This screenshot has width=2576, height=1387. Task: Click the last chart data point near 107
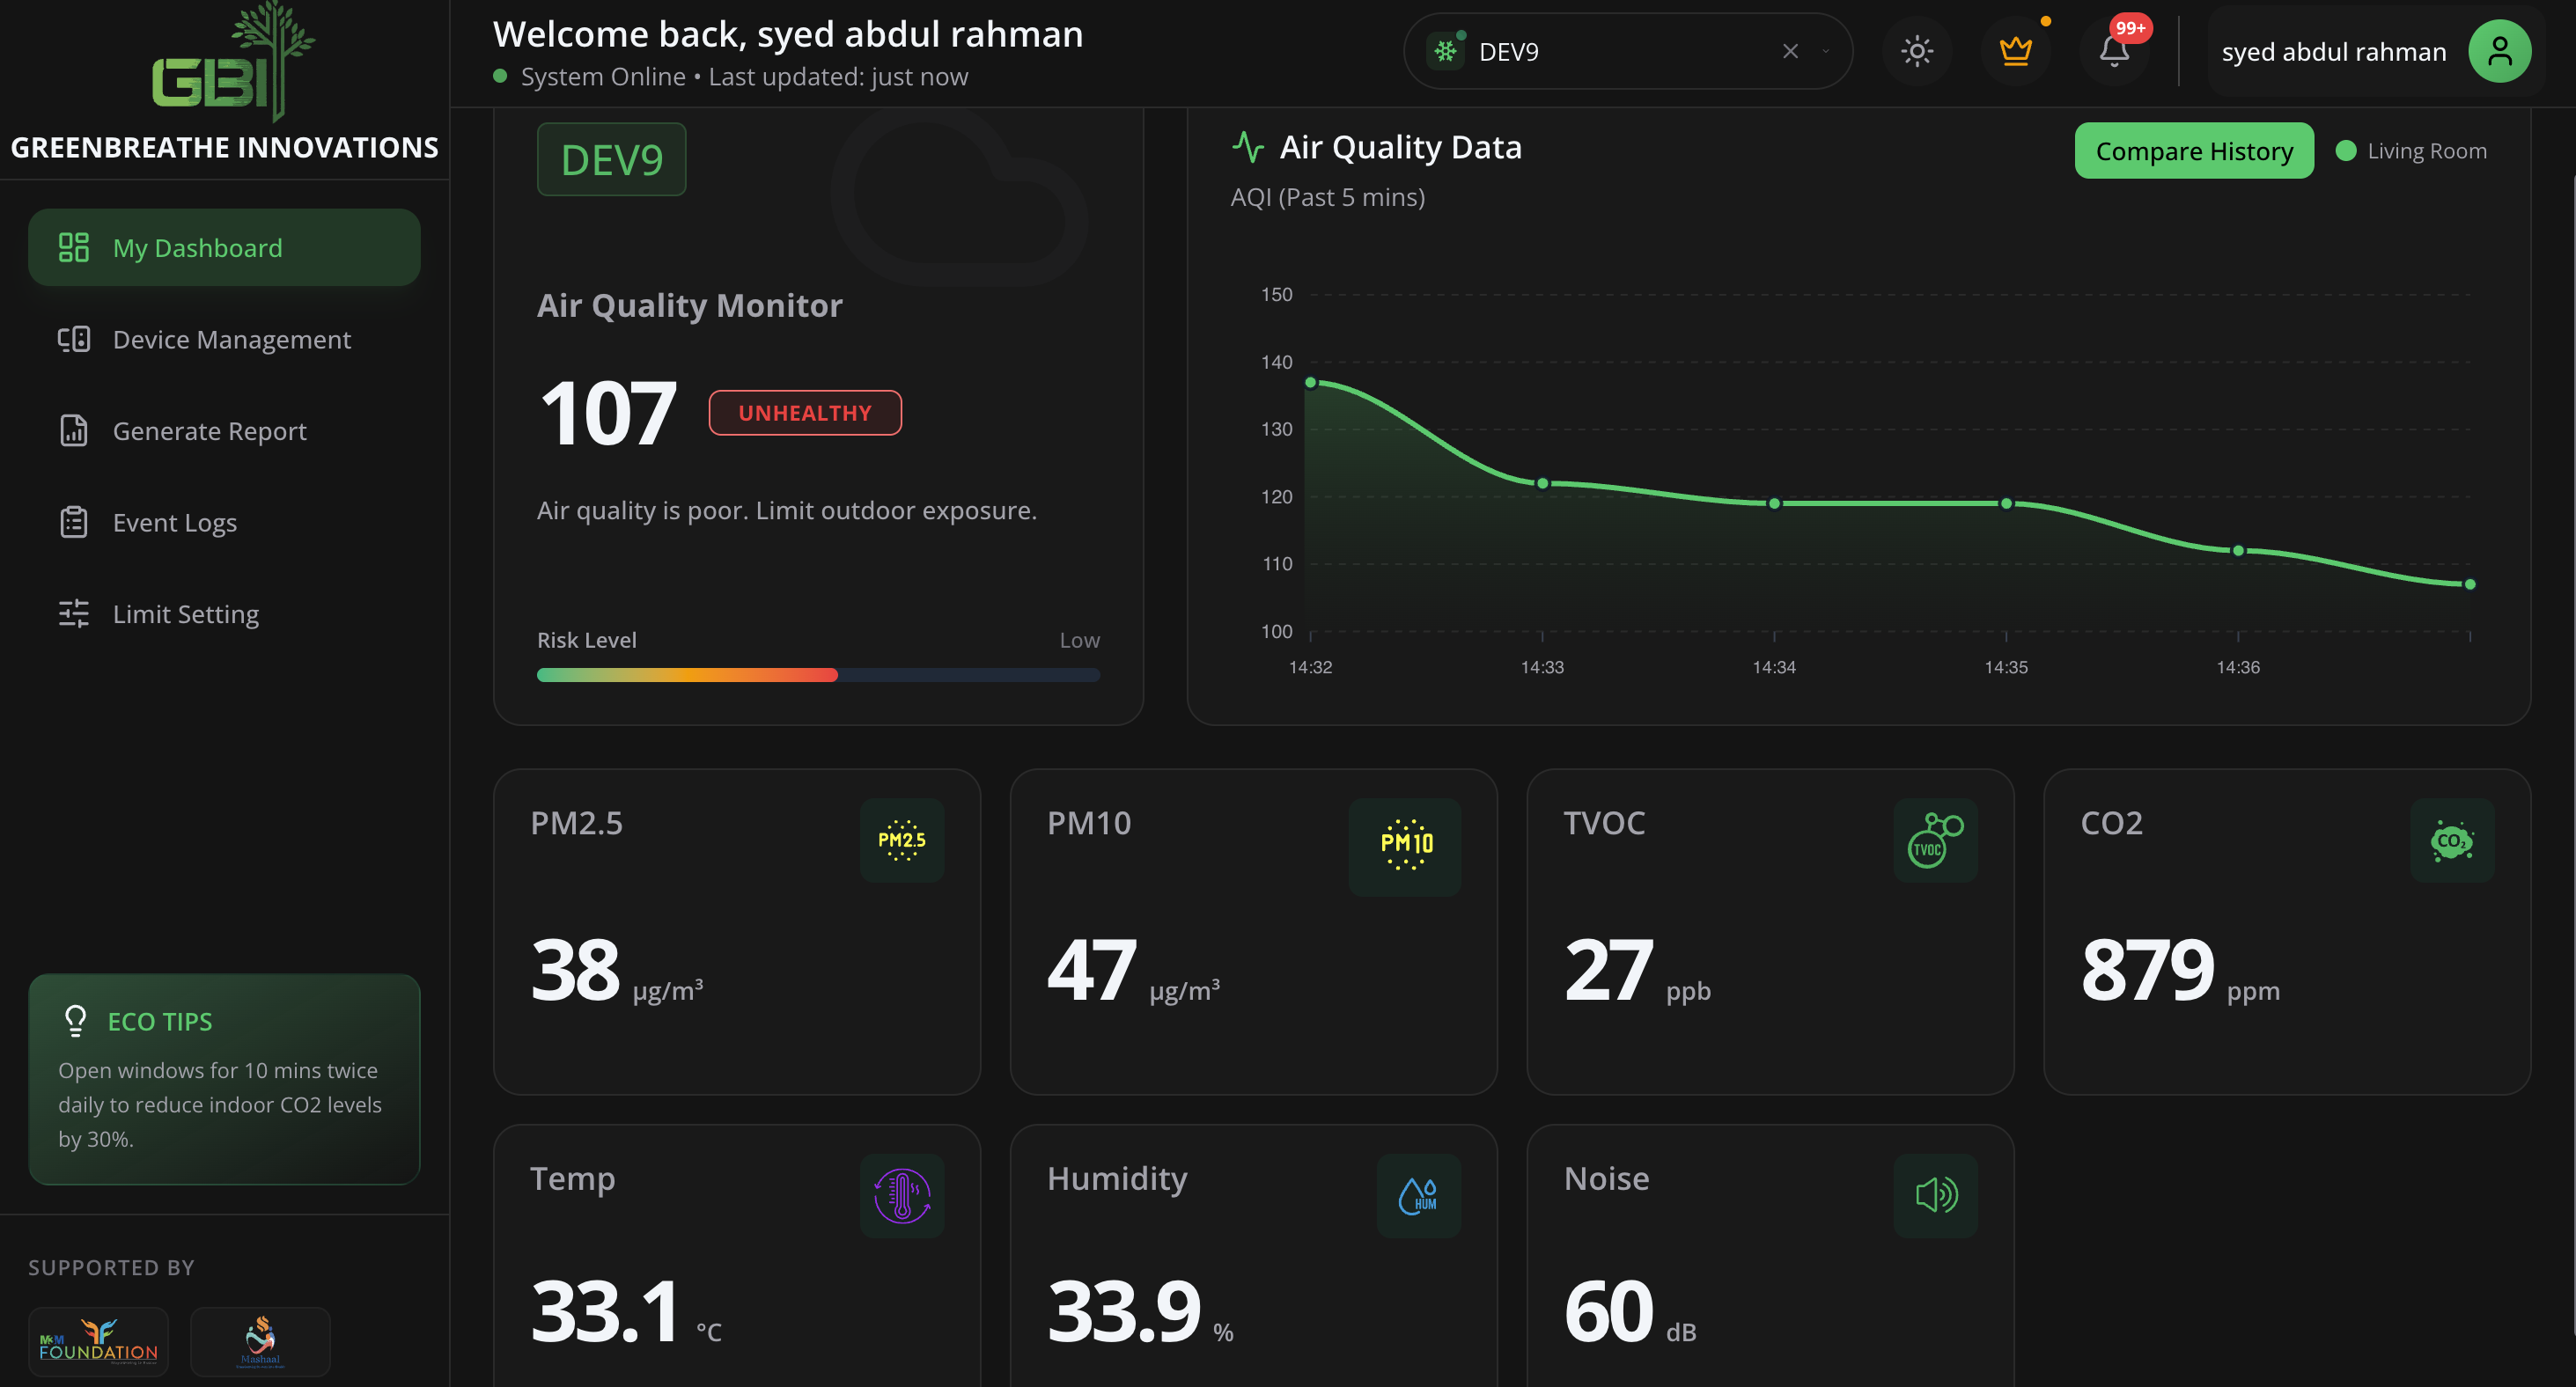point(2470,584)
